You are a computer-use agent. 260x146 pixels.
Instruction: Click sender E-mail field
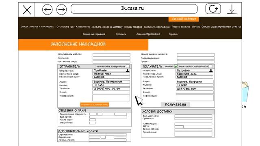(111, 92)
